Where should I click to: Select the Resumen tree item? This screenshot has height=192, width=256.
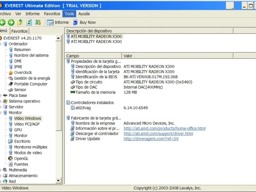click(x=20, y=50)
